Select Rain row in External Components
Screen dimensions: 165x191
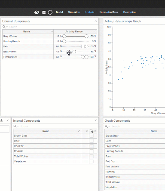(28, 46)
